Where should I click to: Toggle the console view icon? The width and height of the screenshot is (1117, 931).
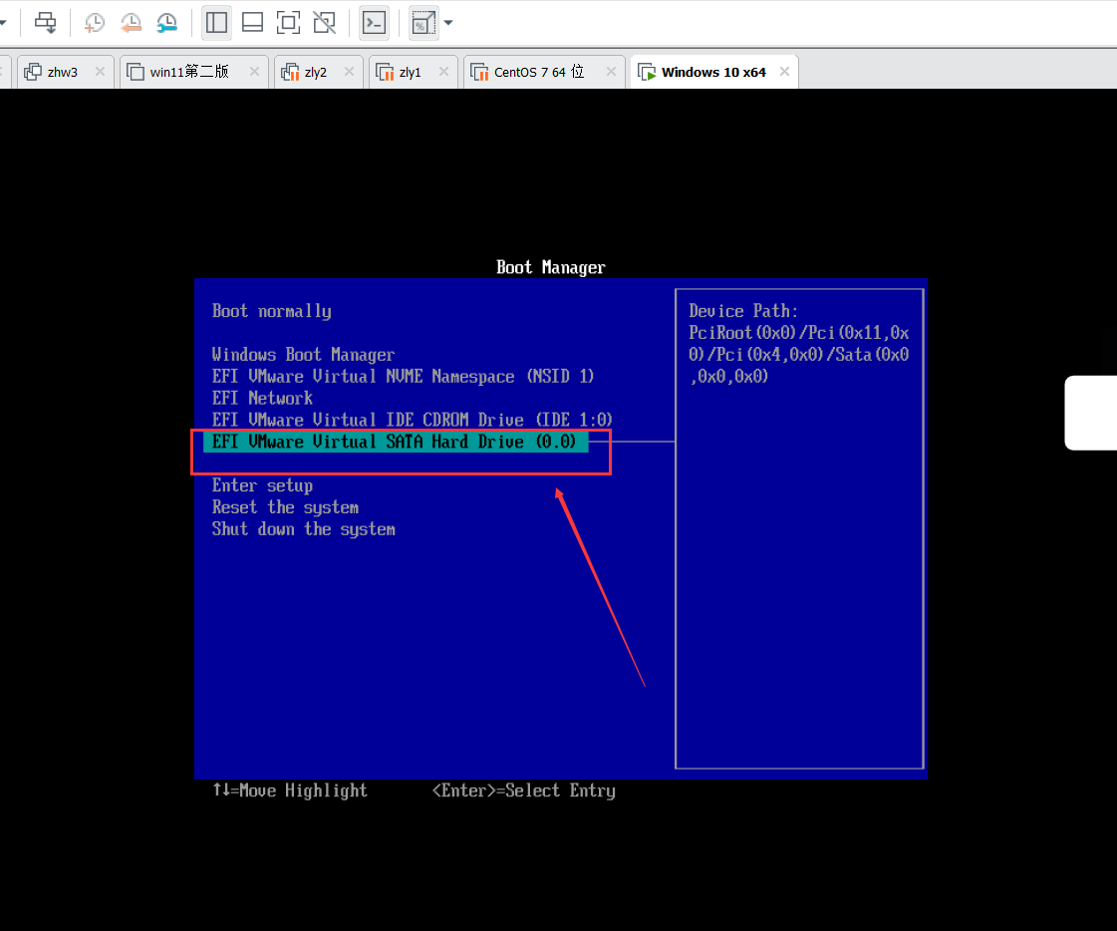[x=374, y=23]
